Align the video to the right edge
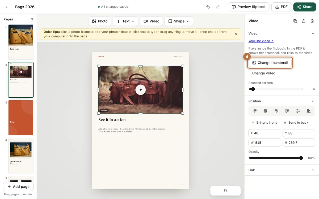The width and height of the screenshot is (319, 199). click(x=276, y=111)
